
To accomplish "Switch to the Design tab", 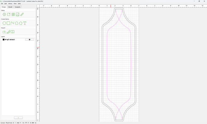I will point(4,7).
